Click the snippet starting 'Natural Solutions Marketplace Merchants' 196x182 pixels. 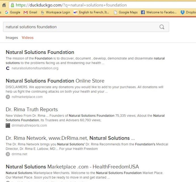pyautogui.click(x=85, y=175)
